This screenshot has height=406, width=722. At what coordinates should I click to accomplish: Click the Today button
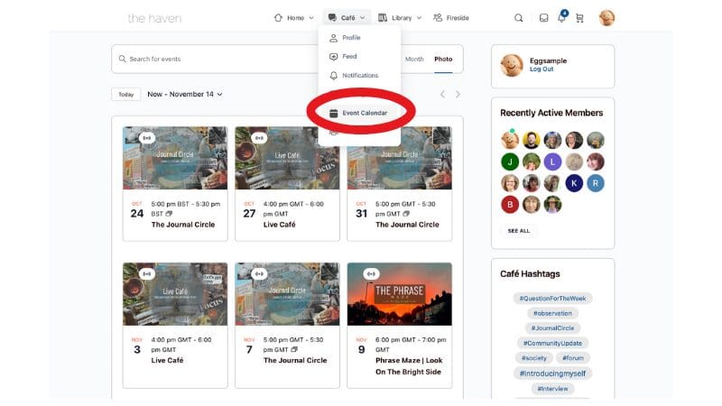click(x=125, y=95)
